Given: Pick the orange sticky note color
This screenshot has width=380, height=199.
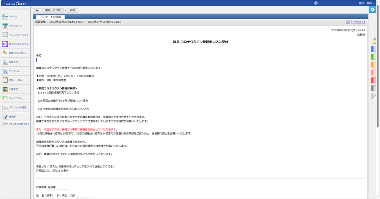Looking at the screenshot, I should coord(374,64).
